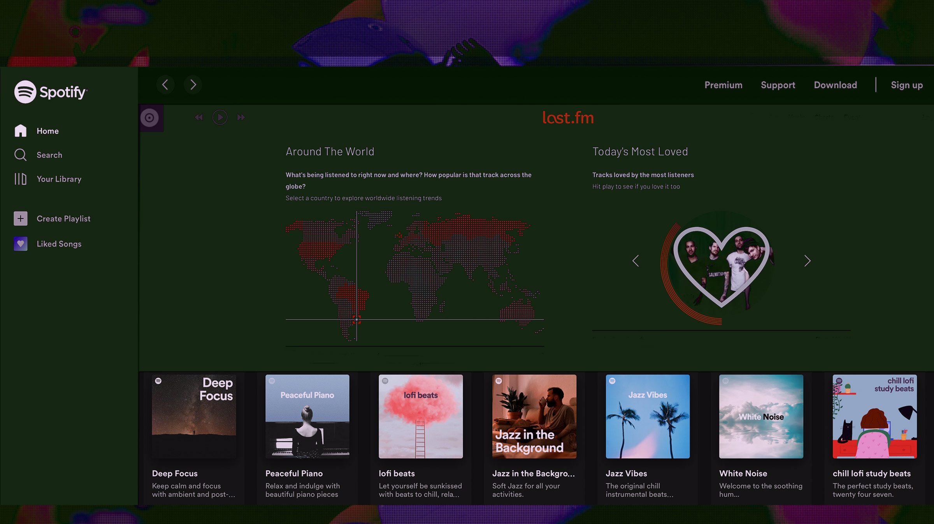Skip backward using the rewind control

[199, 117]
